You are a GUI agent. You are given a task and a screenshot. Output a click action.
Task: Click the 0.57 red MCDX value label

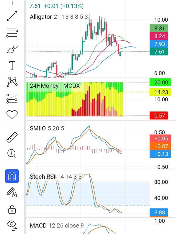[159, 116]
